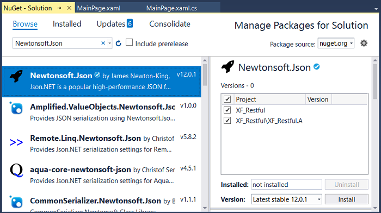Go to the Updates tab
Screen dimensions: 381x213
point(115,24)
